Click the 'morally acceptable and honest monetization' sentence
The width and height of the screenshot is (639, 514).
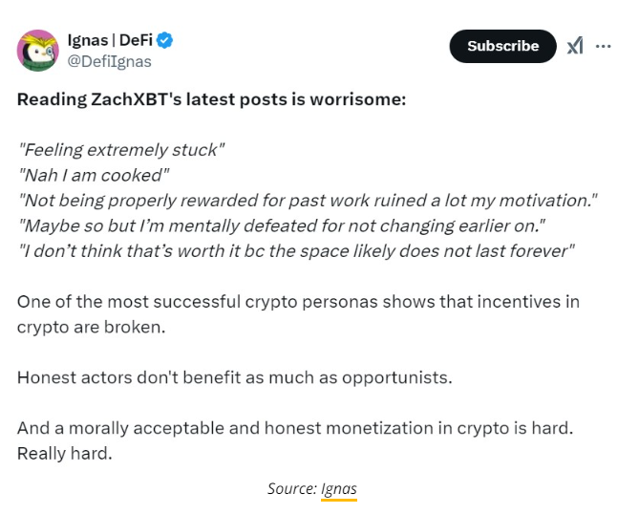tap(294, 428)
